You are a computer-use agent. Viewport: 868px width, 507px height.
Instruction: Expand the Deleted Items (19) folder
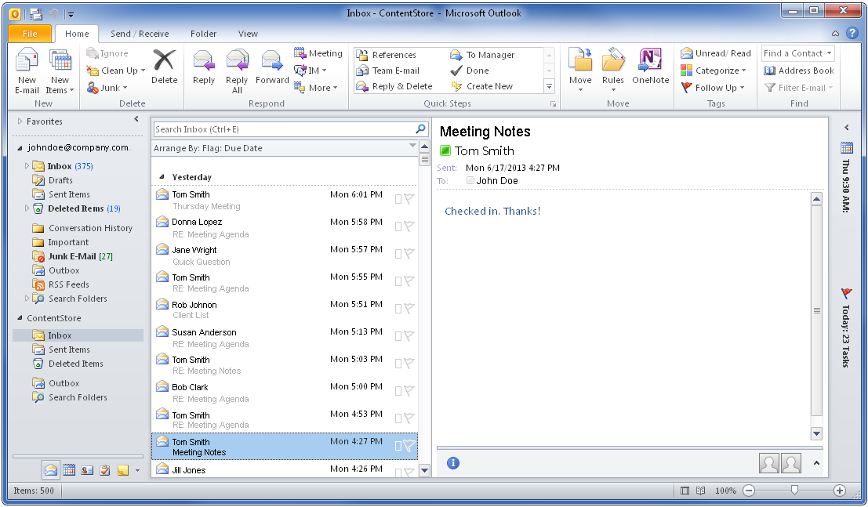tap(27, 208)
